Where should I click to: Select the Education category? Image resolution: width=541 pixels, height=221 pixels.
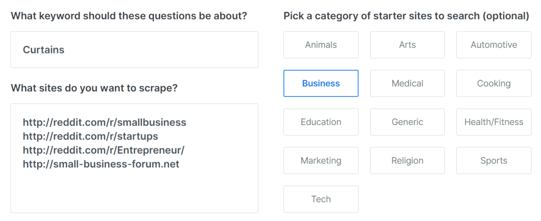[321, 122]
